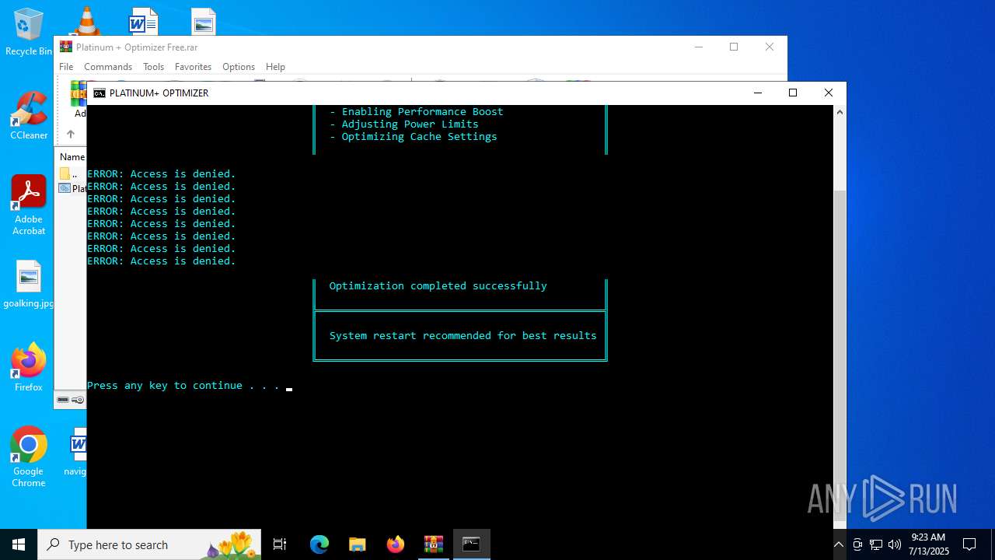Image resolution: width=995 pixels, height=560 pixels.
Task: Click the console window system icon
Action: tap(99, 93)
